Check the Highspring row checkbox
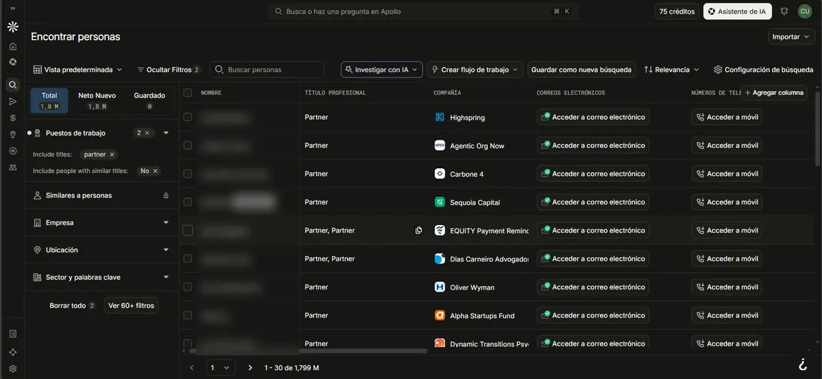The height and width of the screenshot is (379, 822). click(188, 117)
